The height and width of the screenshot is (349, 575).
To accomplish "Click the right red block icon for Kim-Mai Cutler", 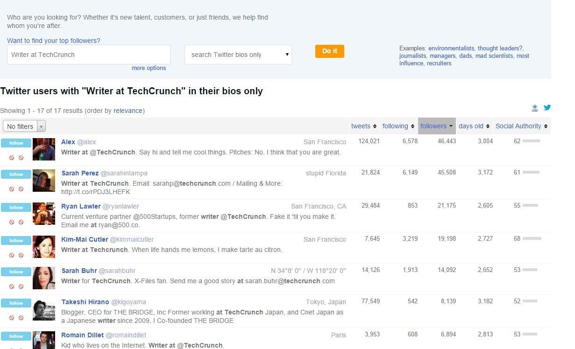I will [x=21, y=255].
